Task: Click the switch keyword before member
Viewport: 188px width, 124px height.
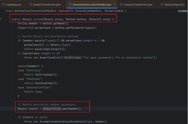Action: tap(22, 66)
